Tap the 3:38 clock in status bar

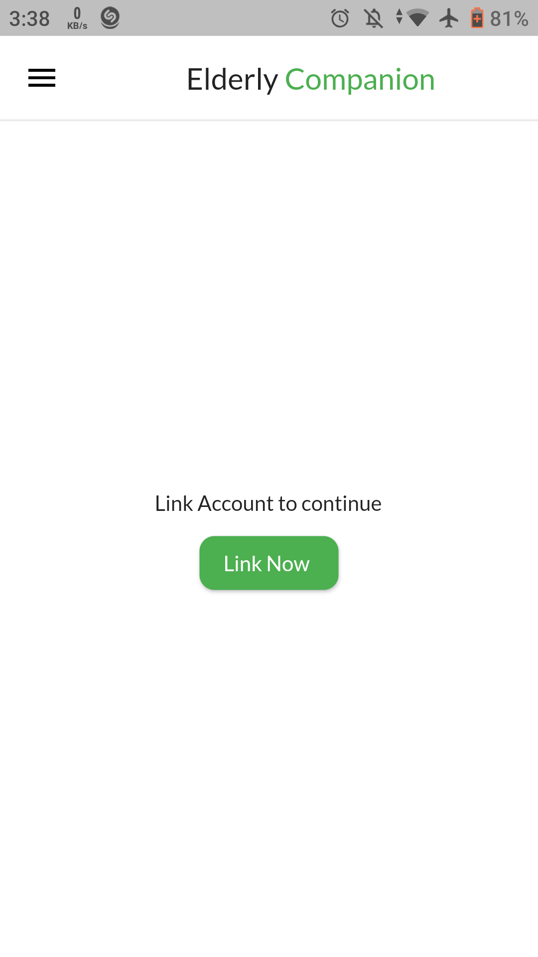coord(29,19)
